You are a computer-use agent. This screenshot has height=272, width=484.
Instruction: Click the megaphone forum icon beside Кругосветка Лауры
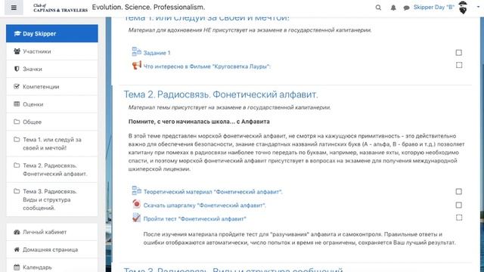point(136,66)
